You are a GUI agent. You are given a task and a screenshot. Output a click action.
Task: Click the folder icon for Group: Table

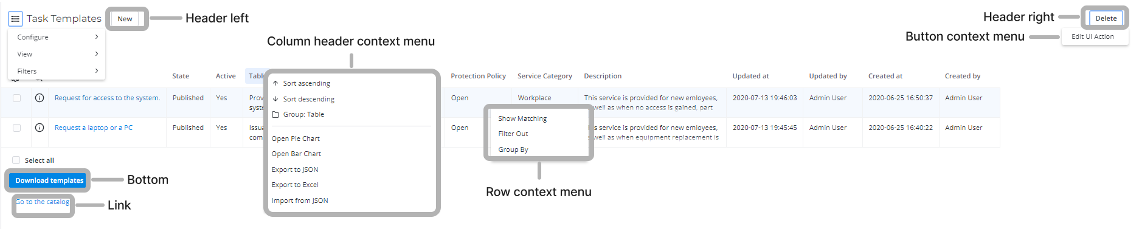tap(275, 114)
